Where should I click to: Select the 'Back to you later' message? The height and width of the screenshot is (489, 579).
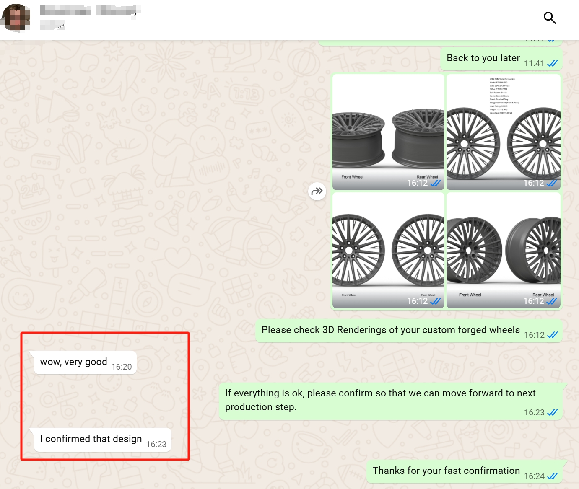coord(501,59)
